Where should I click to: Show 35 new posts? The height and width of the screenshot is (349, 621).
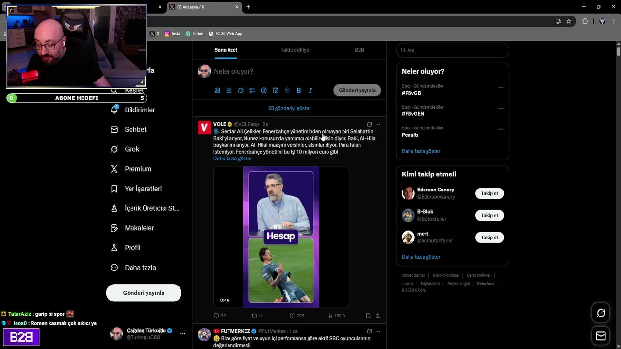(289, 108)
